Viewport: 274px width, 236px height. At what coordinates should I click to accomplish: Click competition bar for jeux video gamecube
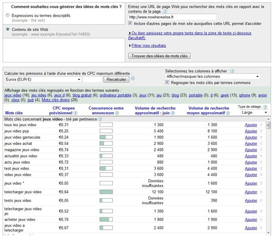(x=106, y=137)
